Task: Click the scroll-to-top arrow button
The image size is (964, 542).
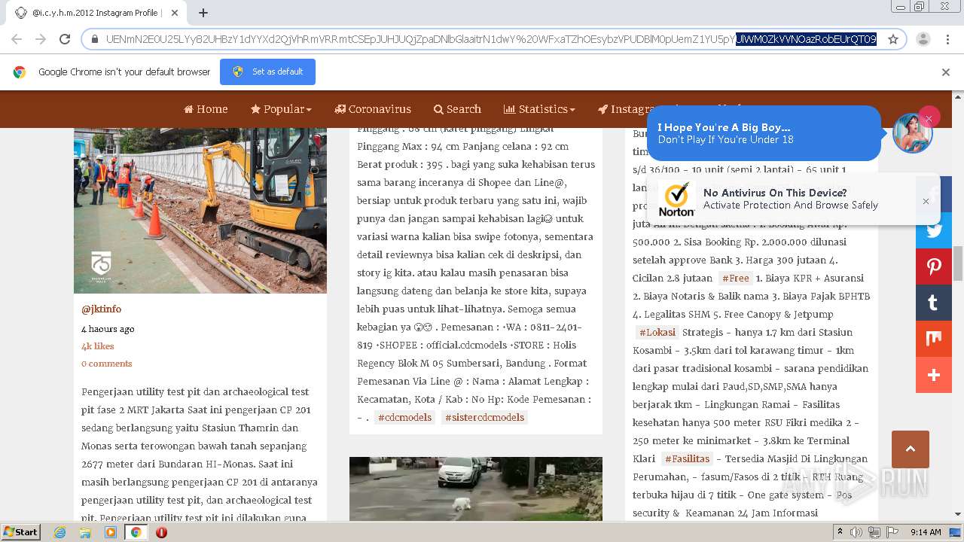Action: point(911,449)
